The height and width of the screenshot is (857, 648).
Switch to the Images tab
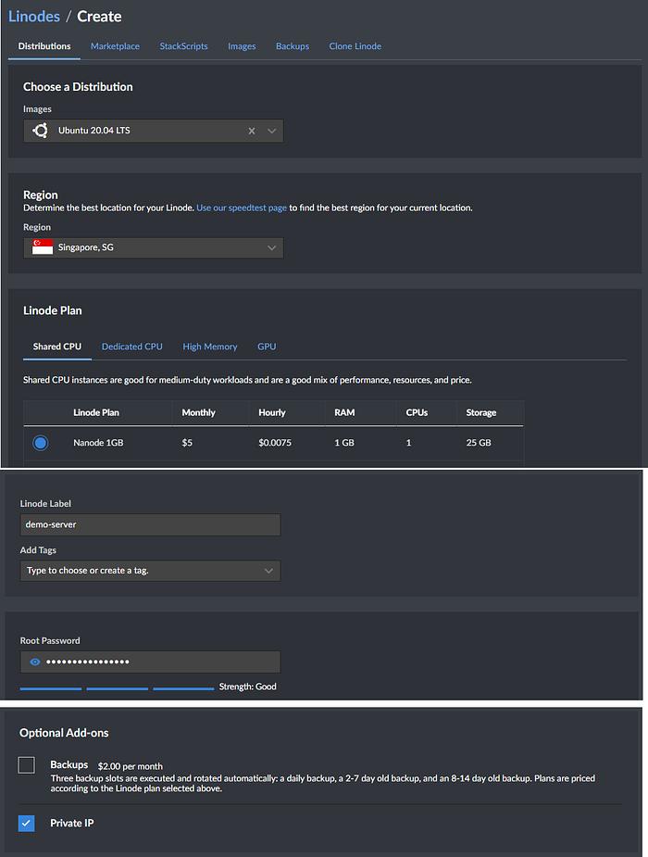coord(242,46)
